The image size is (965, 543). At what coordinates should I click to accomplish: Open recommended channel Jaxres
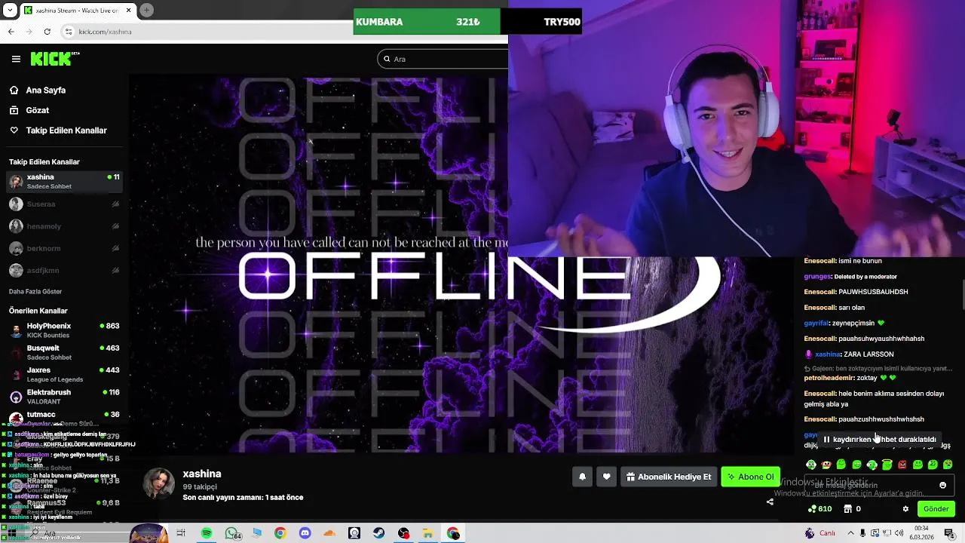click(64, 374)
